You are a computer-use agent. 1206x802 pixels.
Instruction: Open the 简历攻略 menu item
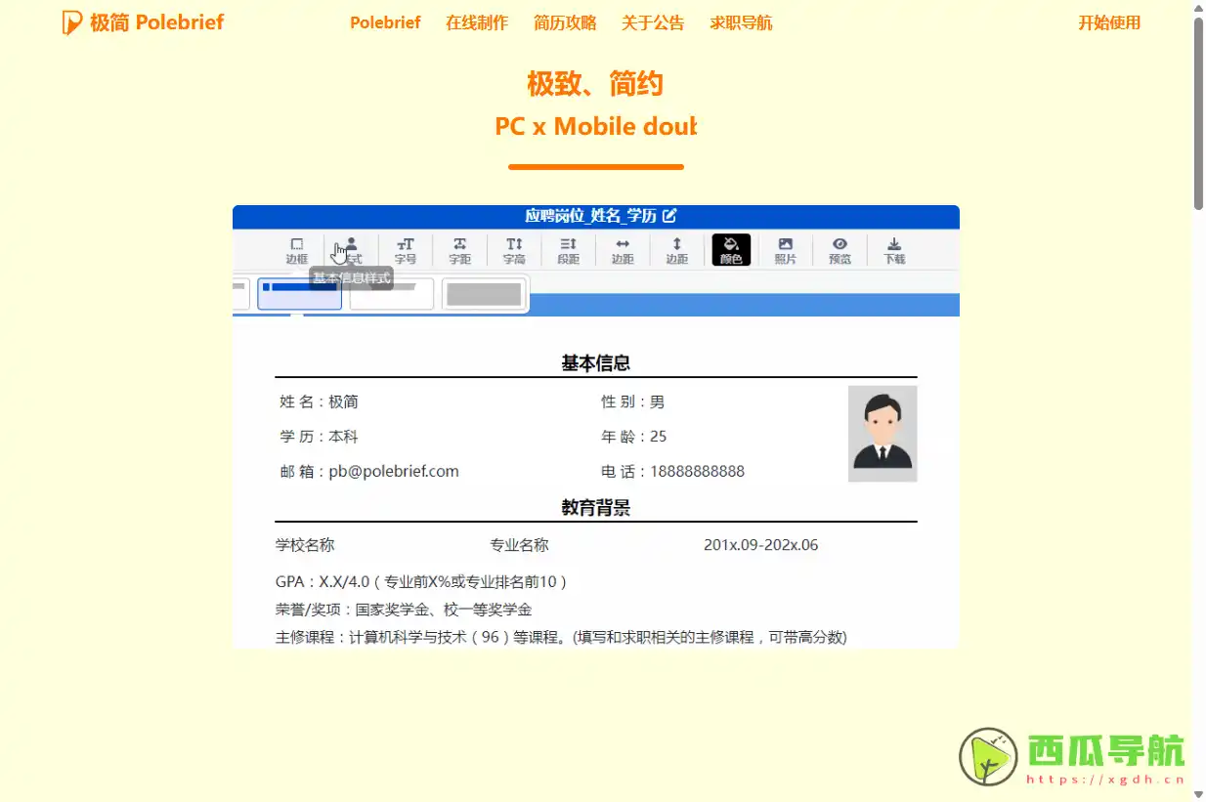click(x=565, y=21)
